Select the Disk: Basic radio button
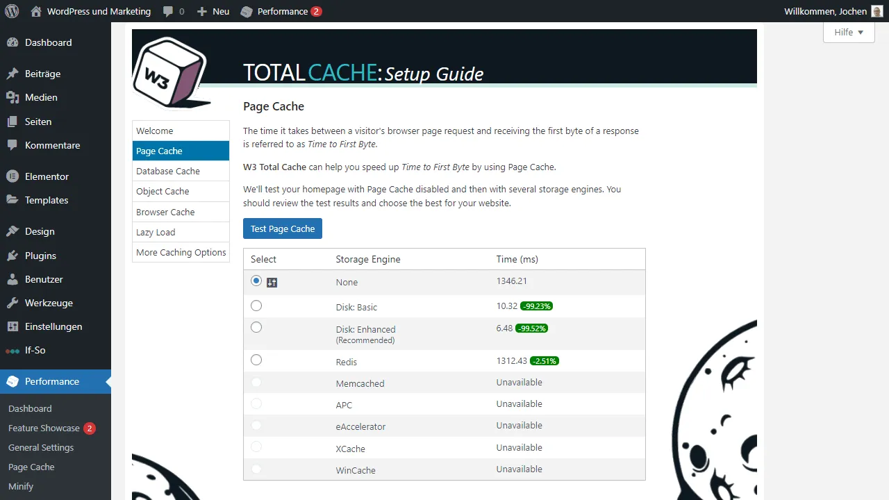889x500 pixels. pyautogui.click(x=256, y=306)
